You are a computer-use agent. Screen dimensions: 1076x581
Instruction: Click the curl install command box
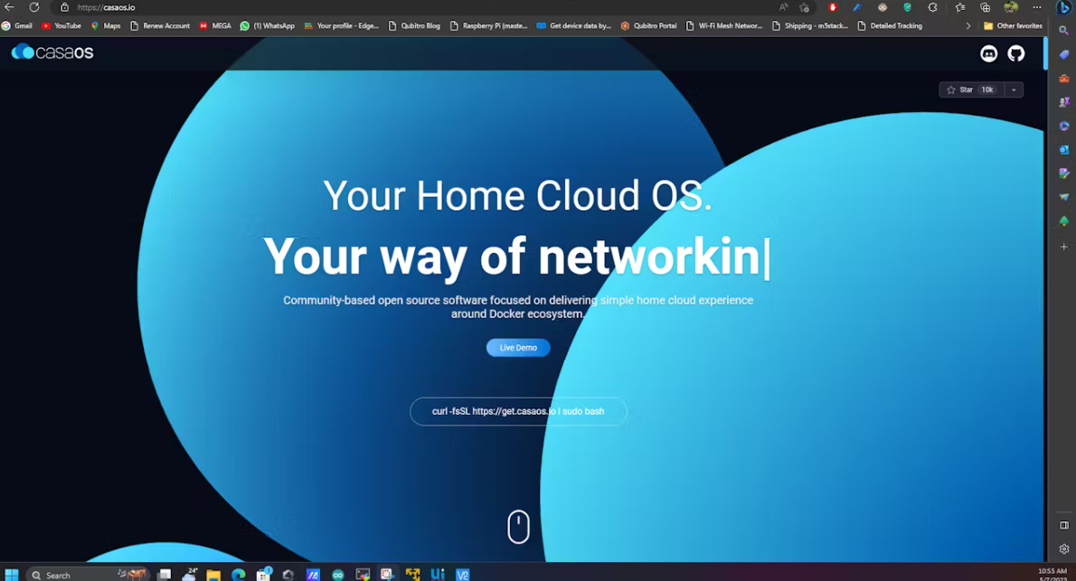pos(518,411)
